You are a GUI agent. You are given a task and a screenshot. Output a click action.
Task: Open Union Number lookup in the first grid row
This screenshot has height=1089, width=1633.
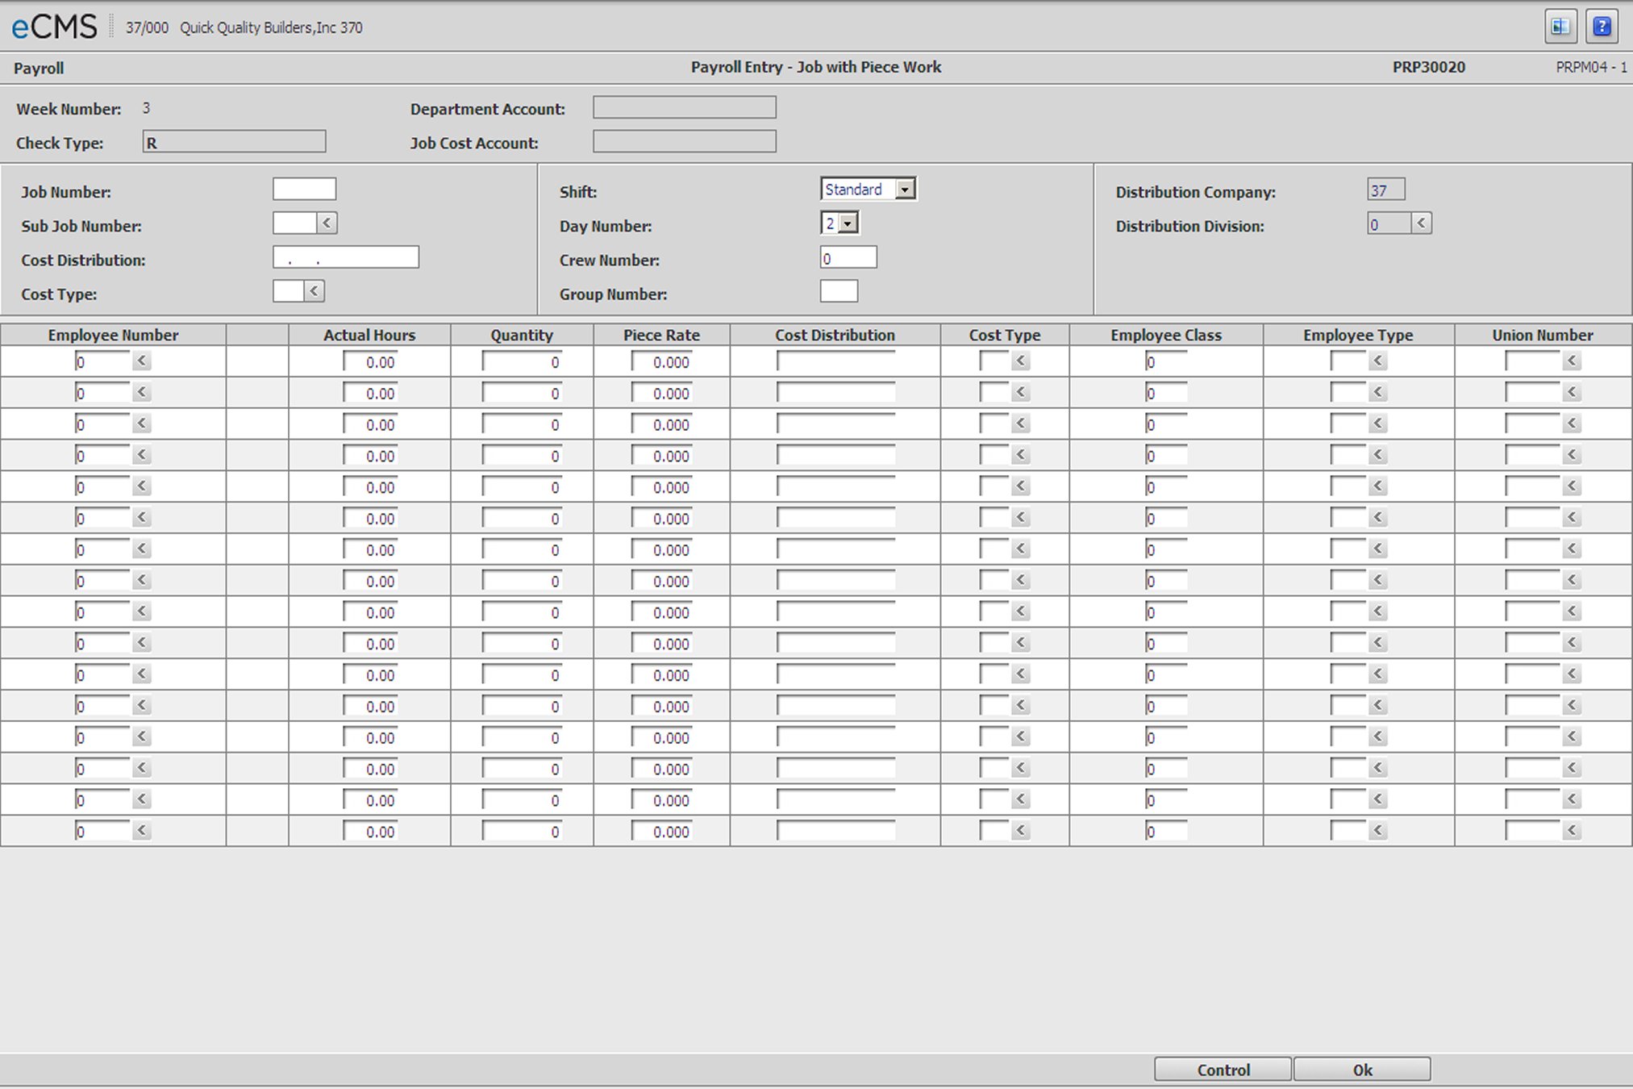tap(1572, 361)
